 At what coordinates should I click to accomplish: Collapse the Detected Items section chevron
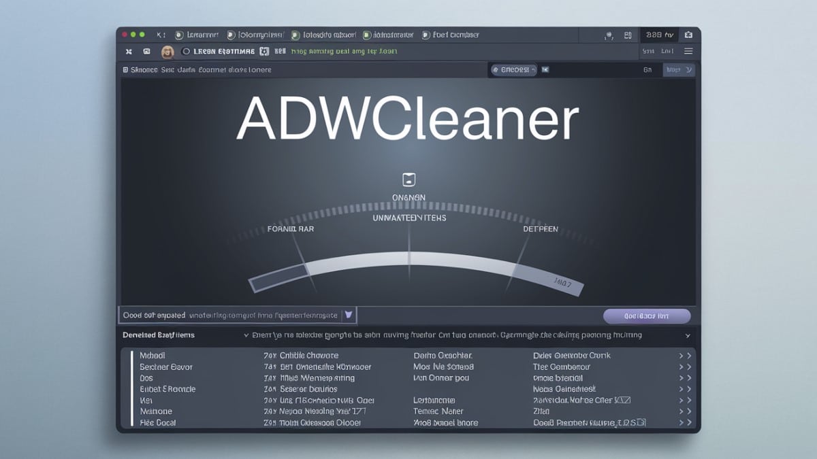(x=688, y=335)
